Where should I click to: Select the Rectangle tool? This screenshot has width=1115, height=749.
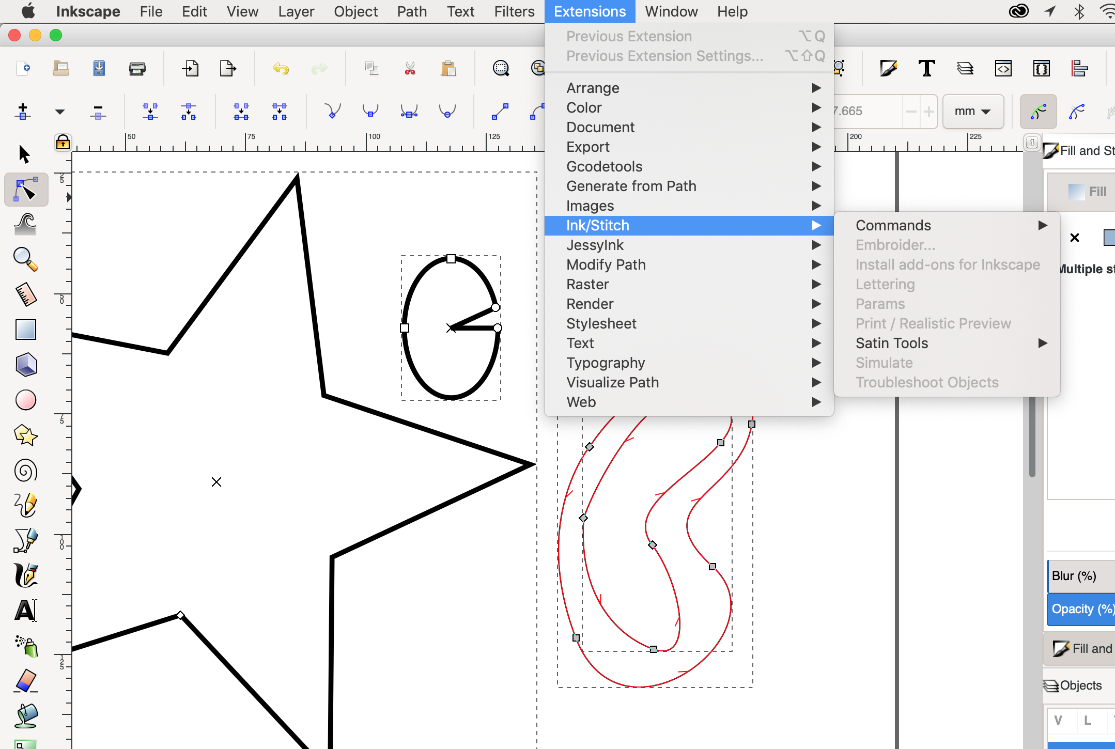25,330
